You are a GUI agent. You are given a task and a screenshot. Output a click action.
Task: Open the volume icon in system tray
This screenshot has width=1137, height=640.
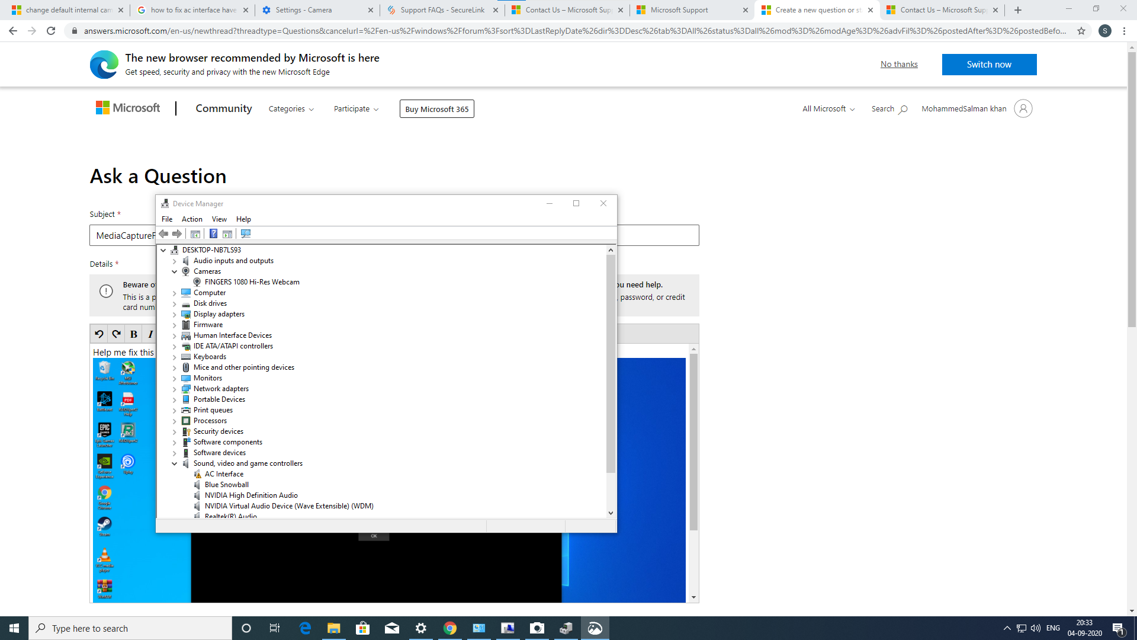coord(1035,628)
